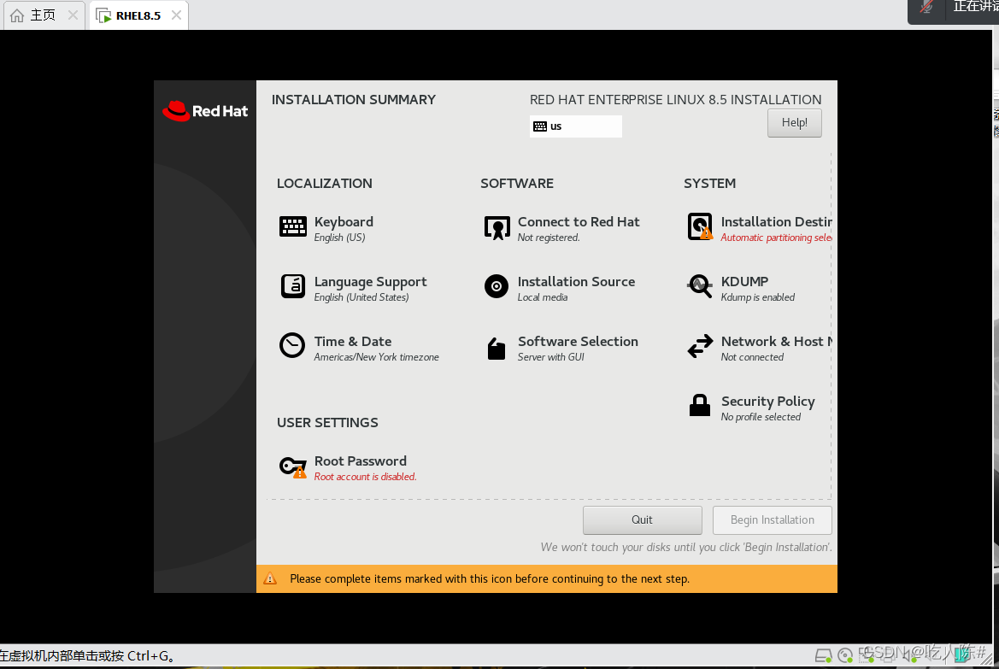Open Root Password settings
Viewport: 999px width, 669px height.
pyautogui.click(x=360, y=461)
